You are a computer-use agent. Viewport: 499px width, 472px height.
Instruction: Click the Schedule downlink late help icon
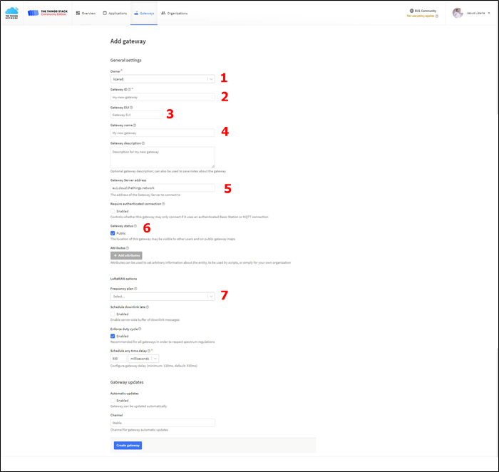[148, 307]
